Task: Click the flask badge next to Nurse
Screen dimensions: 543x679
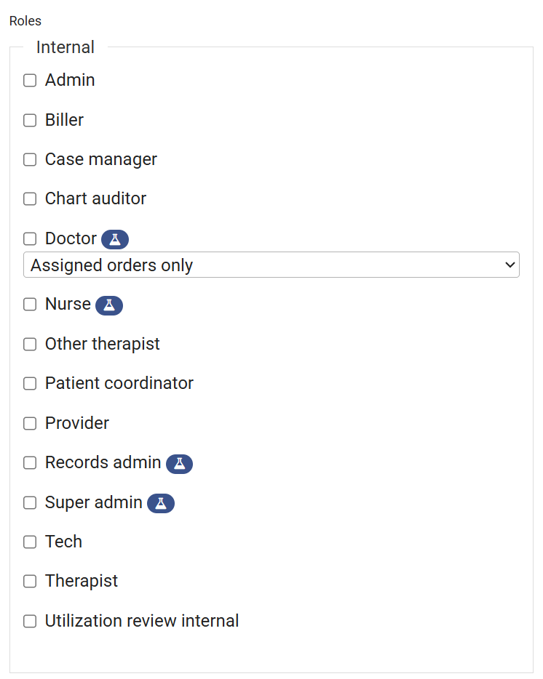Action: (x=109, y=305)
